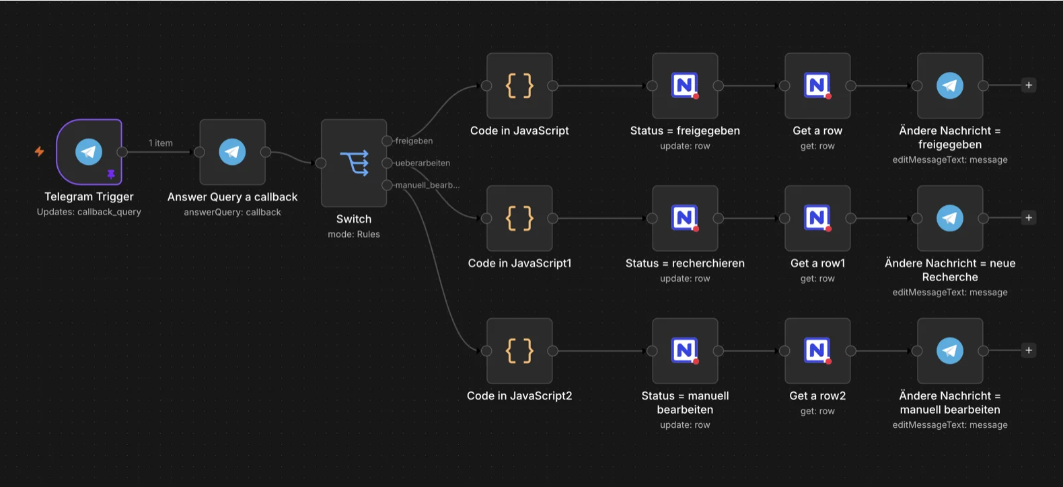Select Ändere Nachricht = freigegeben Telegram node
The width and height of the screenshot is (1063, 487).
(950, 85)
